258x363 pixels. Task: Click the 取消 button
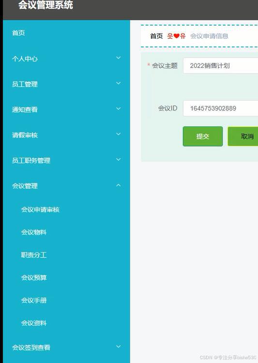point(243,136)
